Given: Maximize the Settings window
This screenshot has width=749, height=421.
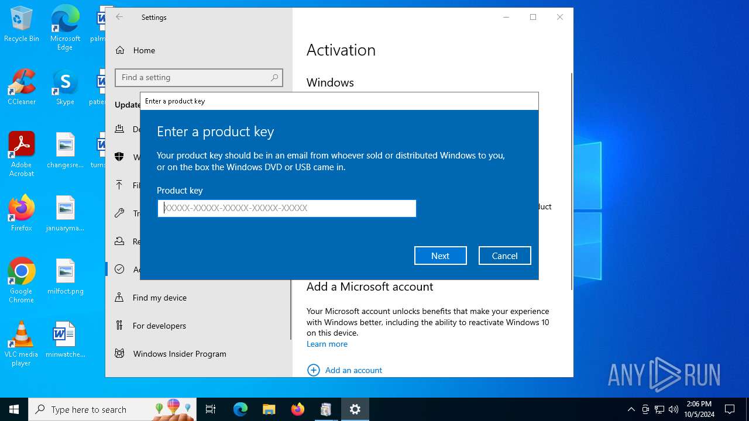Looking at the screenshot, I should [533, 18].
